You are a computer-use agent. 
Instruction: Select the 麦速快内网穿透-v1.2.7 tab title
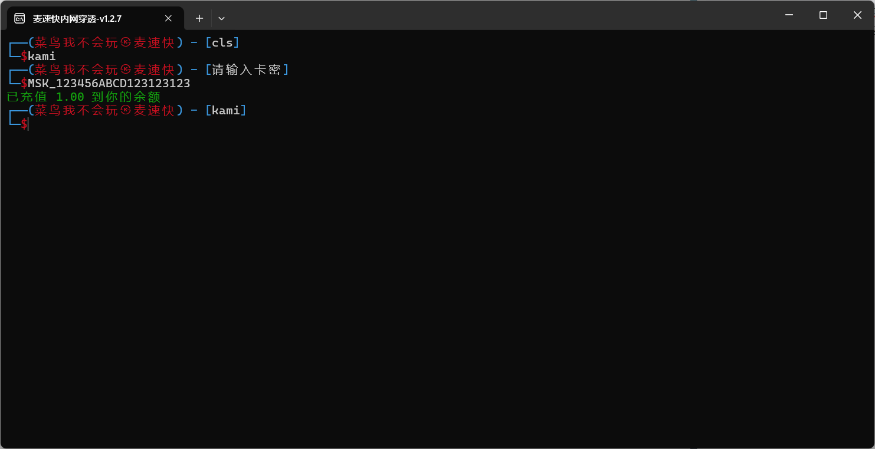(x=77, y=18)
